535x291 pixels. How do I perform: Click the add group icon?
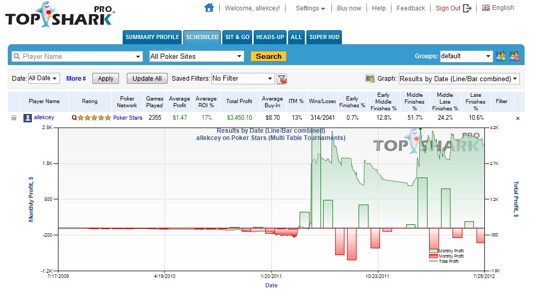tap(501, 56)
